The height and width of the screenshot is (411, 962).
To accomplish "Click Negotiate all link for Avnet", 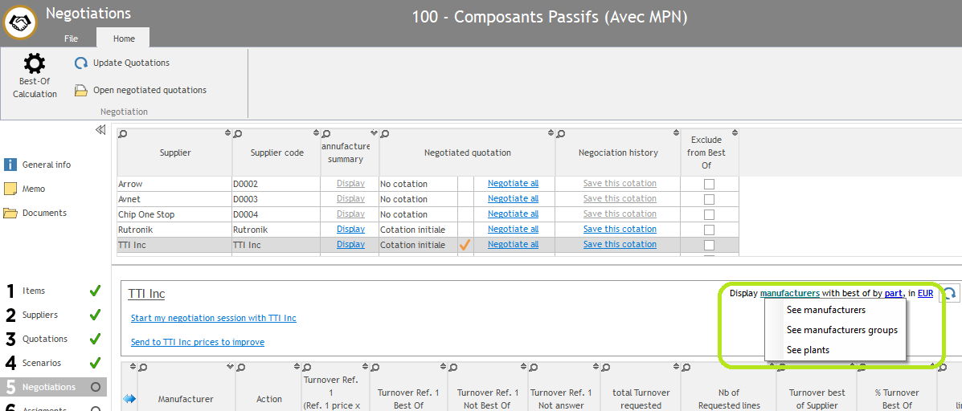I will [x=513, y=199].
